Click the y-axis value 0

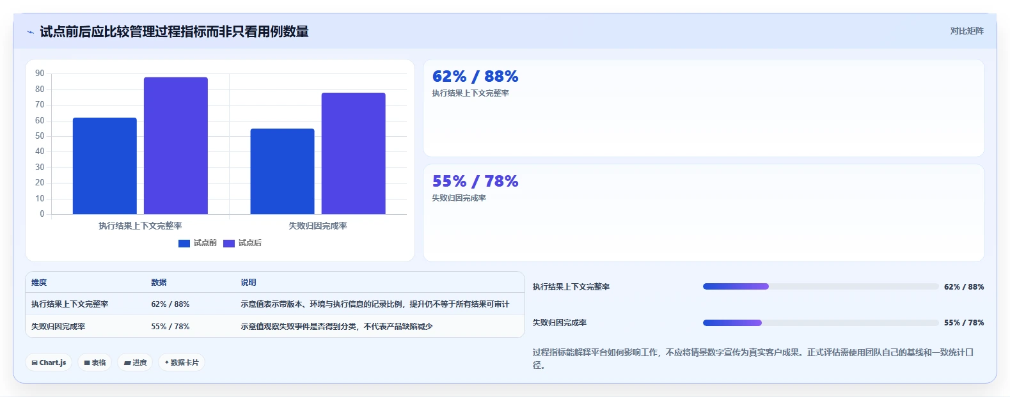click(42, 214)
